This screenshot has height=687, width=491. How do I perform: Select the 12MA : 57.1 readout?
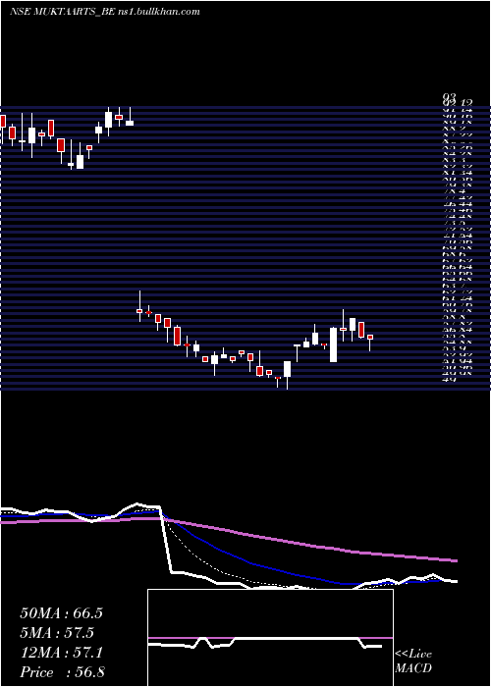point(61,654)
